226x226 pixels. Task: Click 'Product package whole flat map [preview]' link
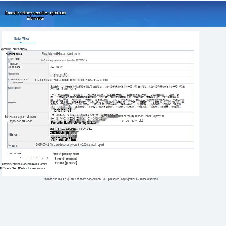coord(34,158)
